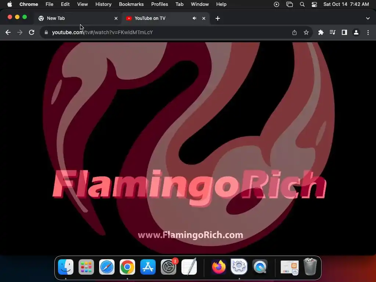Screen dimensions: 376x282
Task: Open TextEdit from the Dock
Action: tap(189, 267)
